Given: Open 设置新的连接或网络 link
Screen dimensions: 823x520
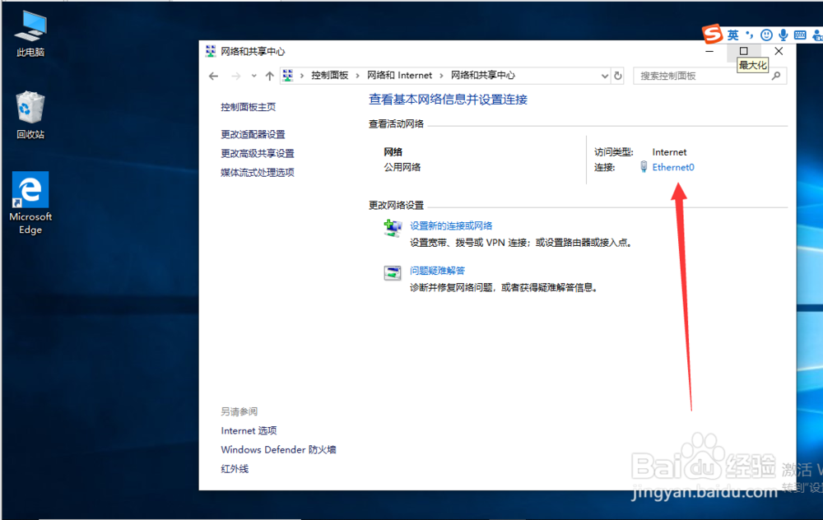Looking at the screenshot, I should [451, 226].
